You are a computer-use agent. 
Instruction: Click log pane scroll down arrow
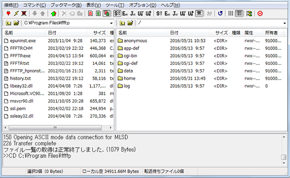[x=284, y=163]
